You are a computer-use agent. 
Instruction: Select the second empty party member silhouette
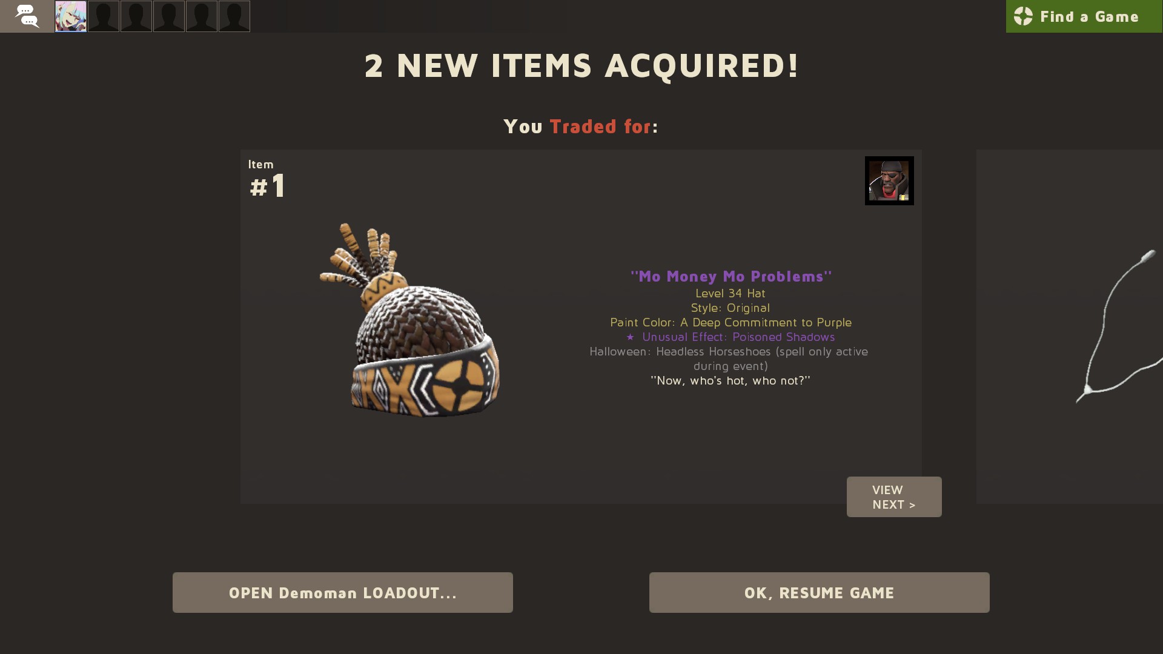tap(136, 16)
